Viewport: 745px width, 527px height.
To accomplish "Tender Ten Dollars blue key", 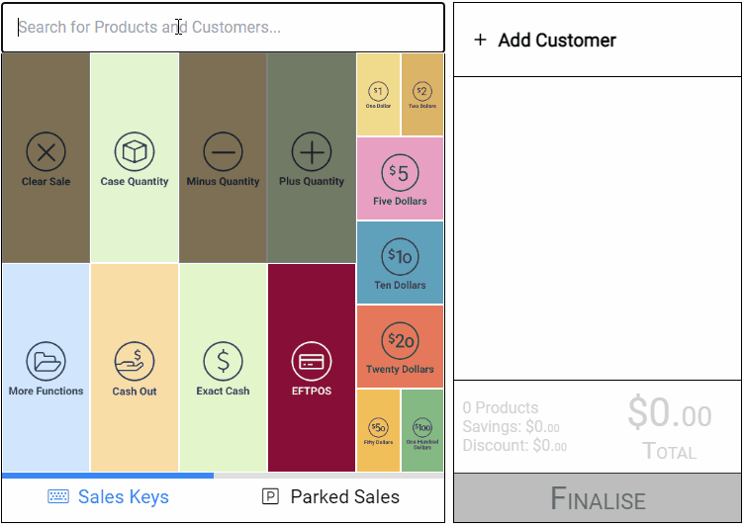I will click(400, 263).
